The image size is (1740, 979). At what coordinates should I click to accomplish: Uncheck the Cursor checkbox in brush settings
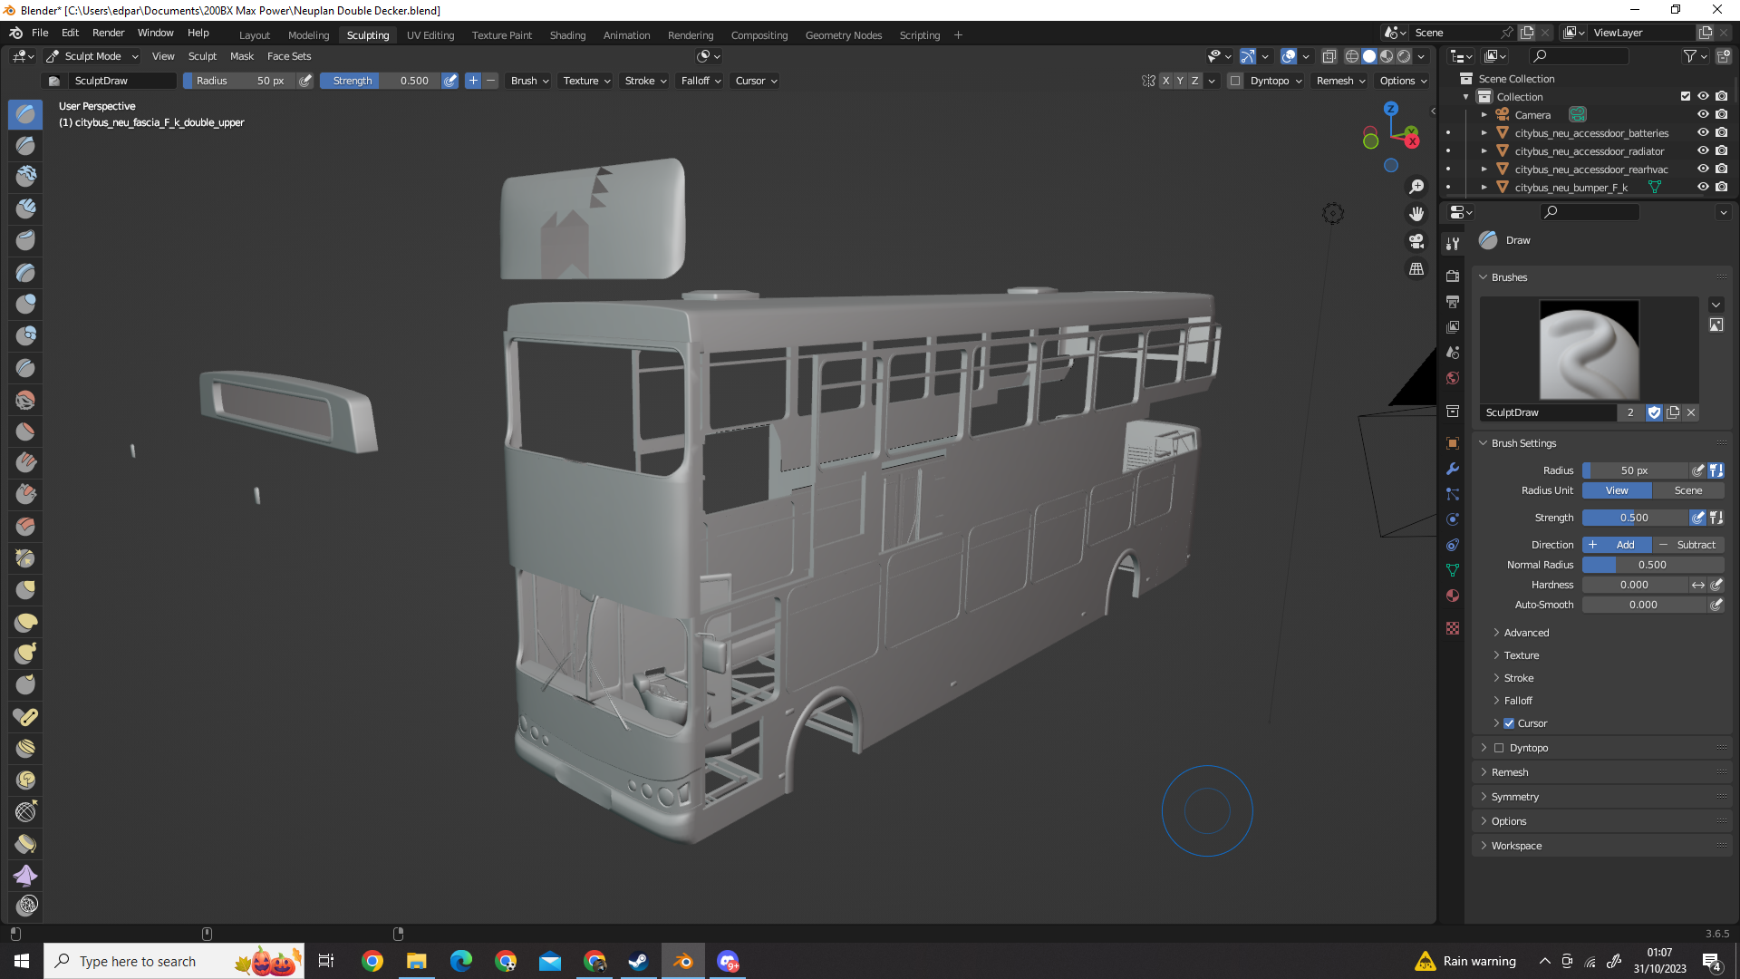[1509, 723]
